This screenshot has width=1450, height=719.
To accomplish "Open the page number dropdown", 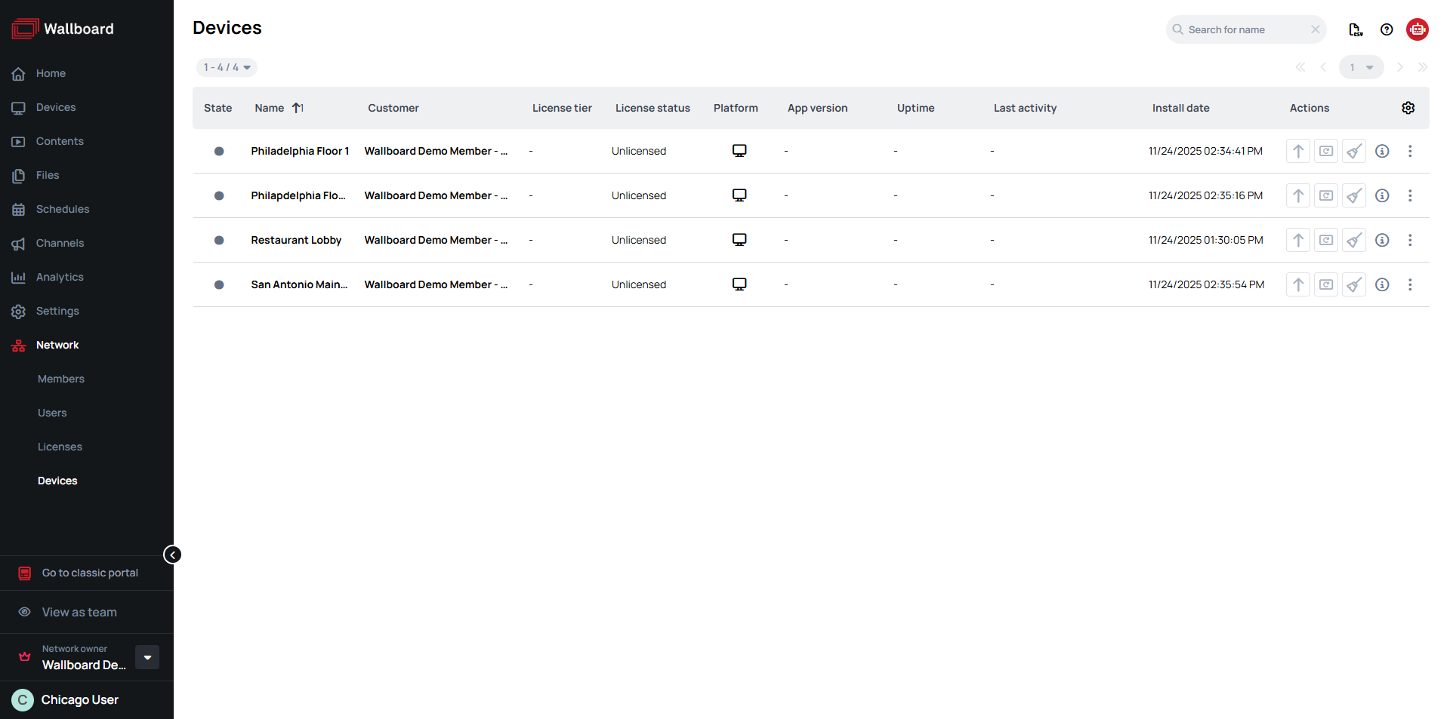I will click(1361, 67).
